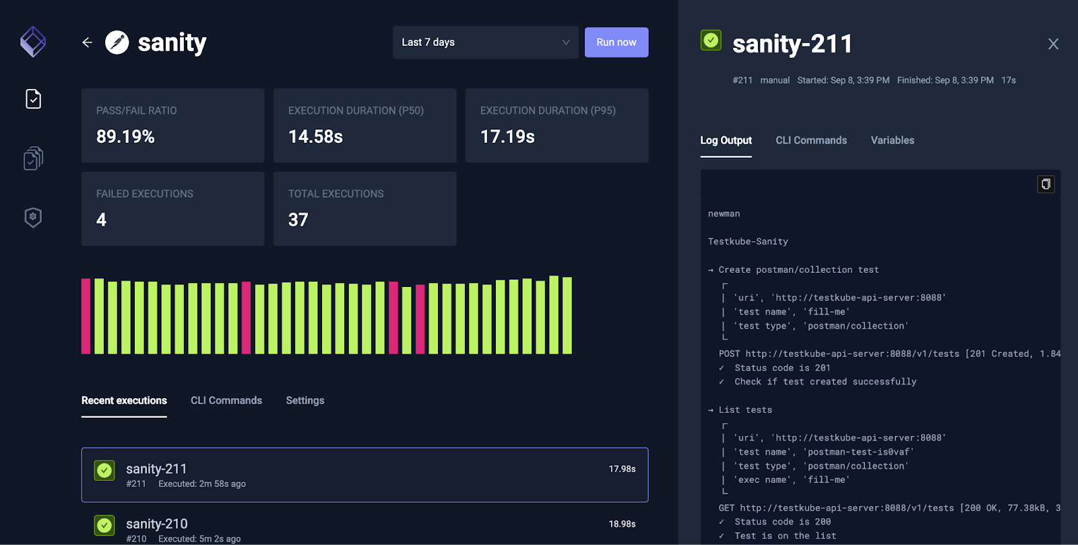This screenshot has height=545, width=1078.
Task: Open the Tests sidebar icon
Action: pos(33,99)
